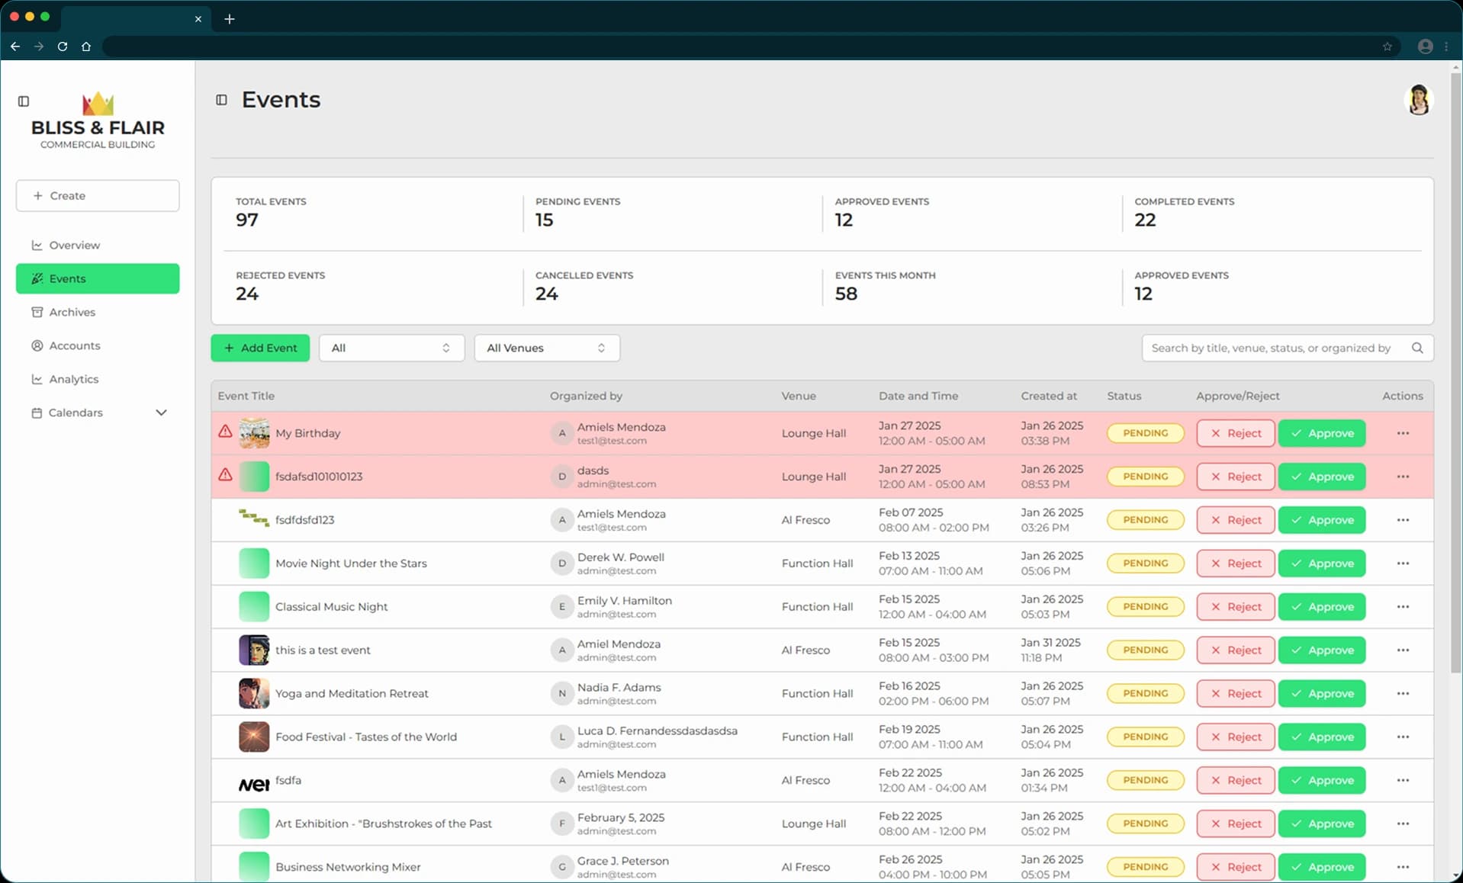The height and width of the screenshot is (883, 1463).
Task: Approve the Movie Night Under the Stars event
Action: coord(1321,564)
